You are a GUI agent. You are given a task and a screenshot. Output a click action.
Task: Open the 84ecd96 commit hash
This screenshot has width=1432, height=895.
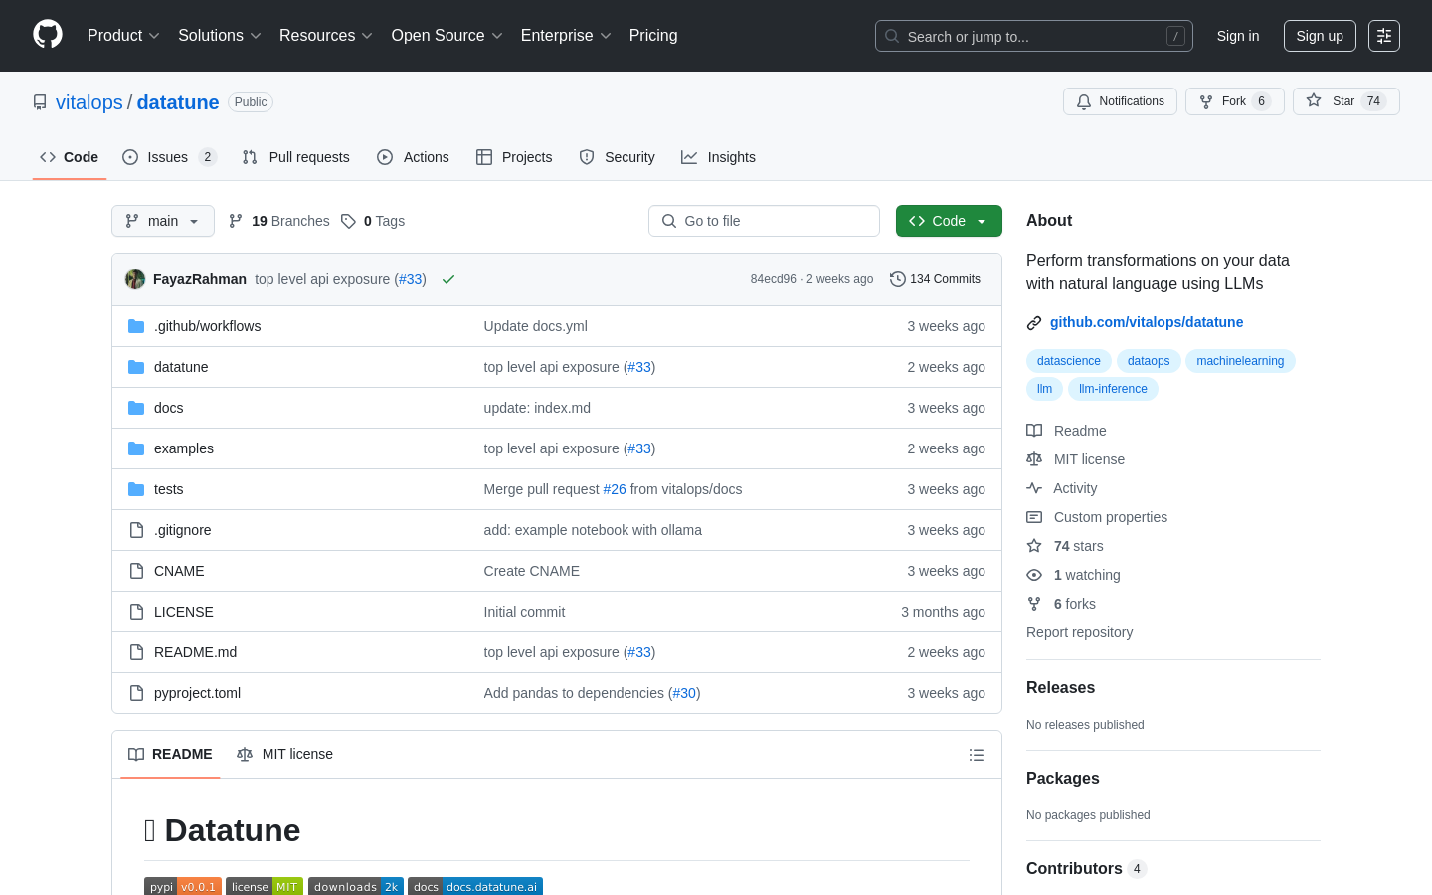pos(774,279)
